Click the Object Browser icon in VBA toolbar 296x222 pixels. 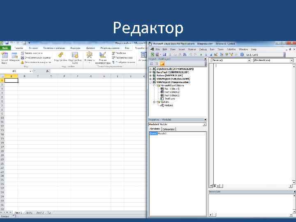click(x=231, y=55)
